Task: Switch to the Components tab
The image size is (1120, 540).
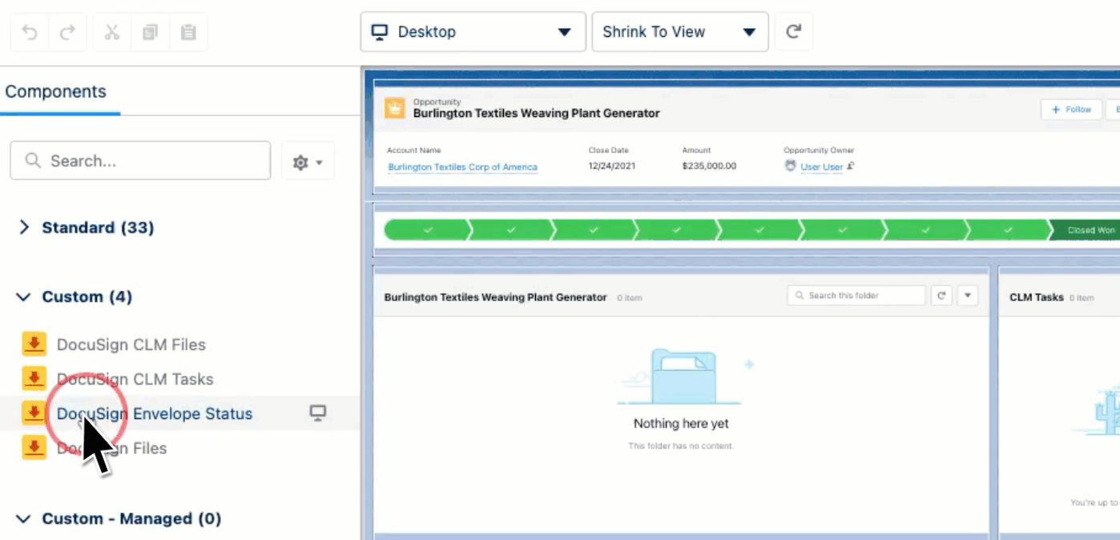Action: tap(57, 91)
